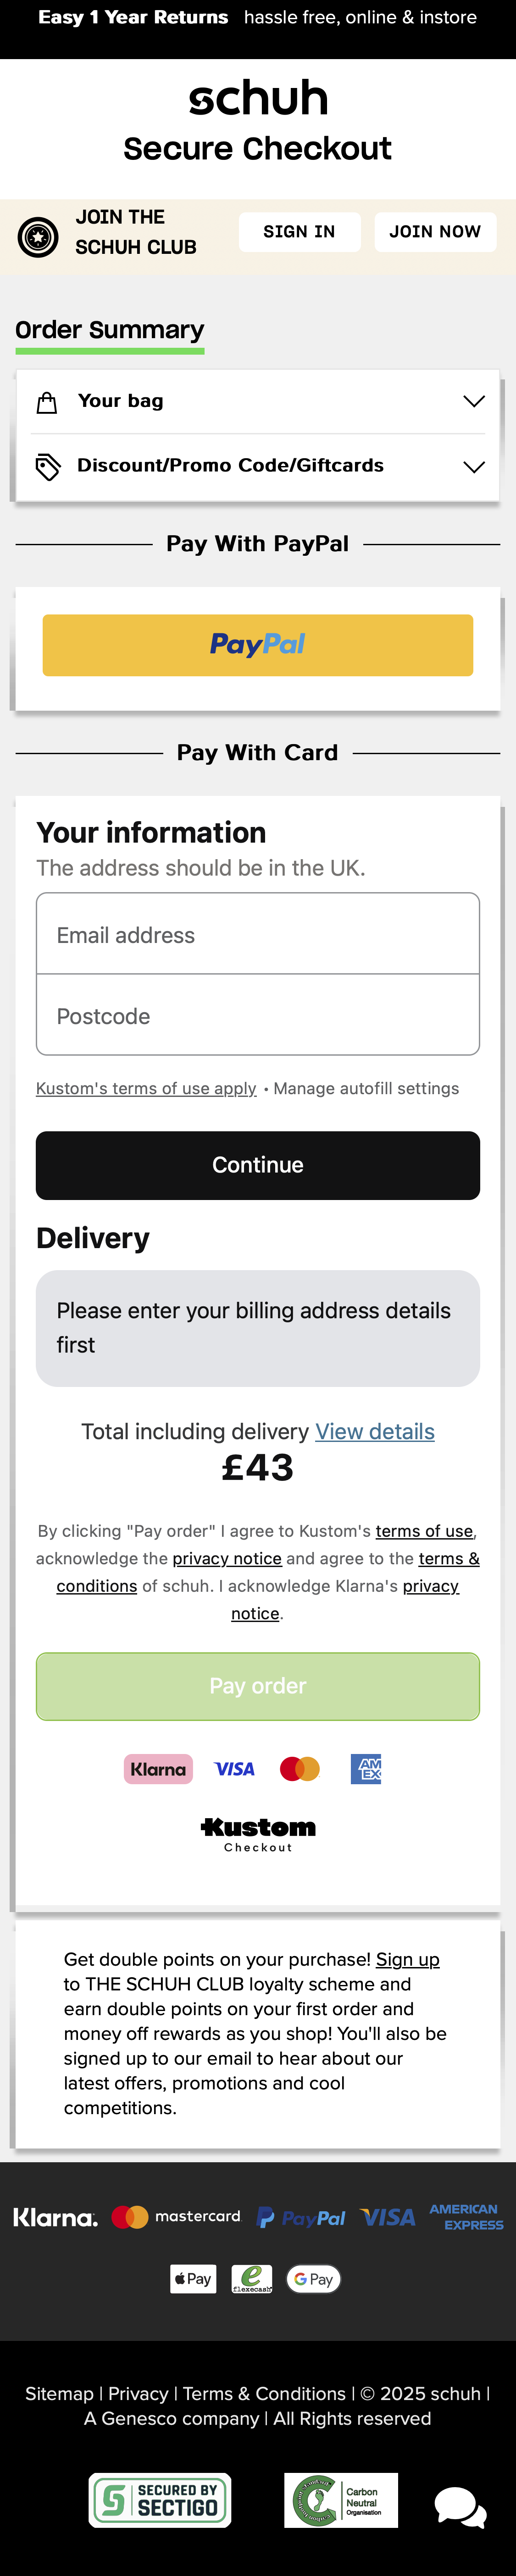The height and width of the screenshot is (2576, 516).
Task: Open Kustom's terms of use apply link
Action: 146,1088
